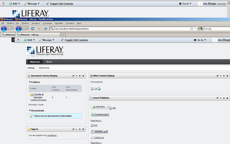Toggle Edit Controls checkbox below Firefox tabs

click(x=62, y=40)
